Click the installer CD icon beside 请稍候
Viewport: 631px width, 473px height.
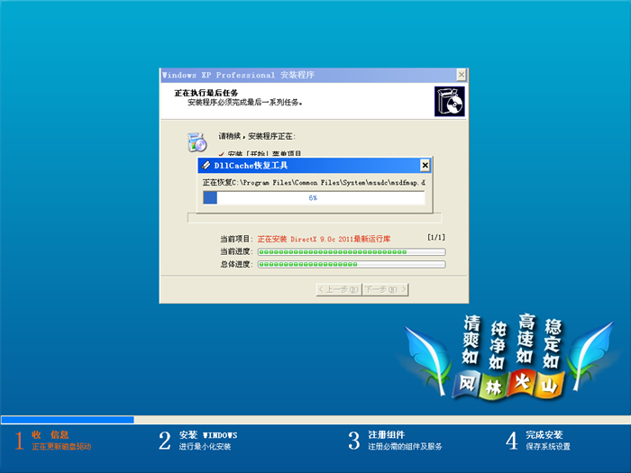click(197, 141)
